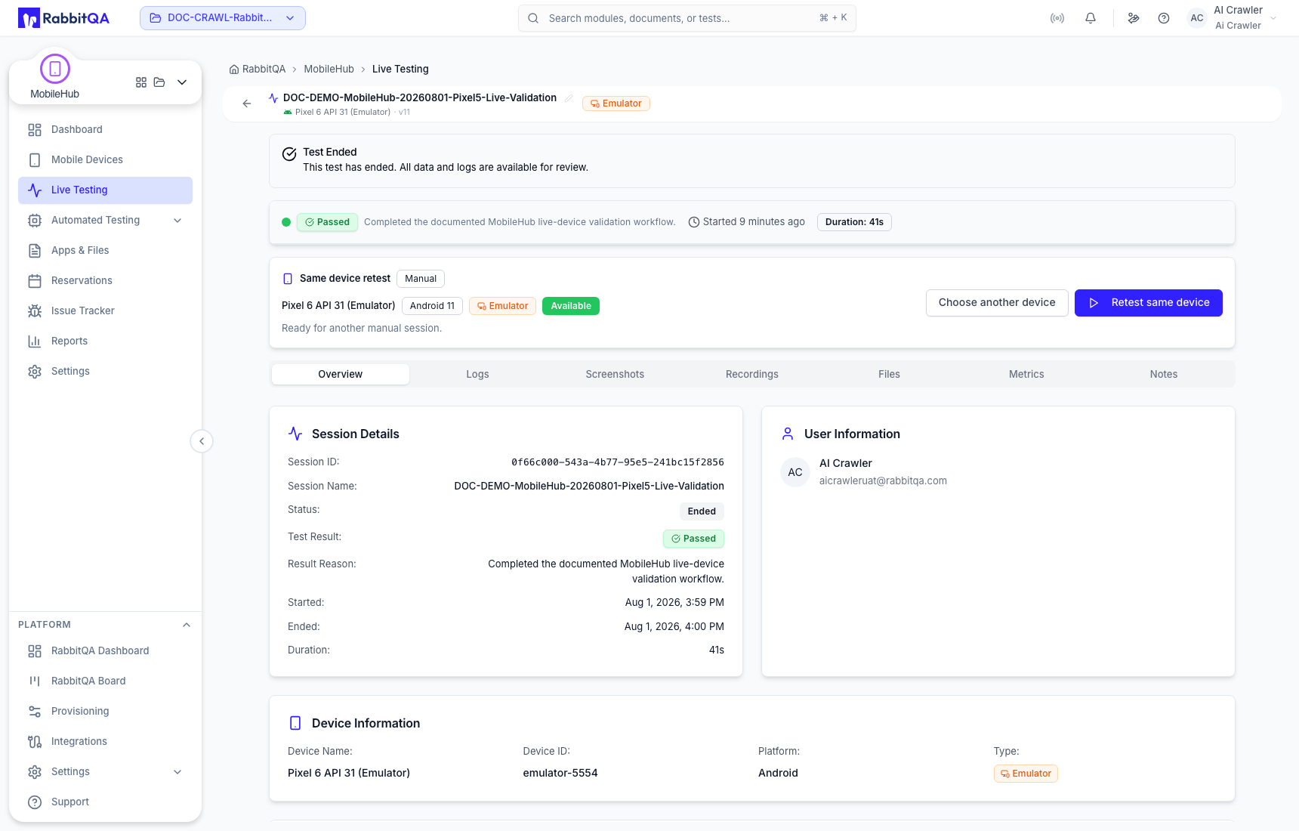
Task: Click Device ID value emulator-5554
Action: coord(560,774)
